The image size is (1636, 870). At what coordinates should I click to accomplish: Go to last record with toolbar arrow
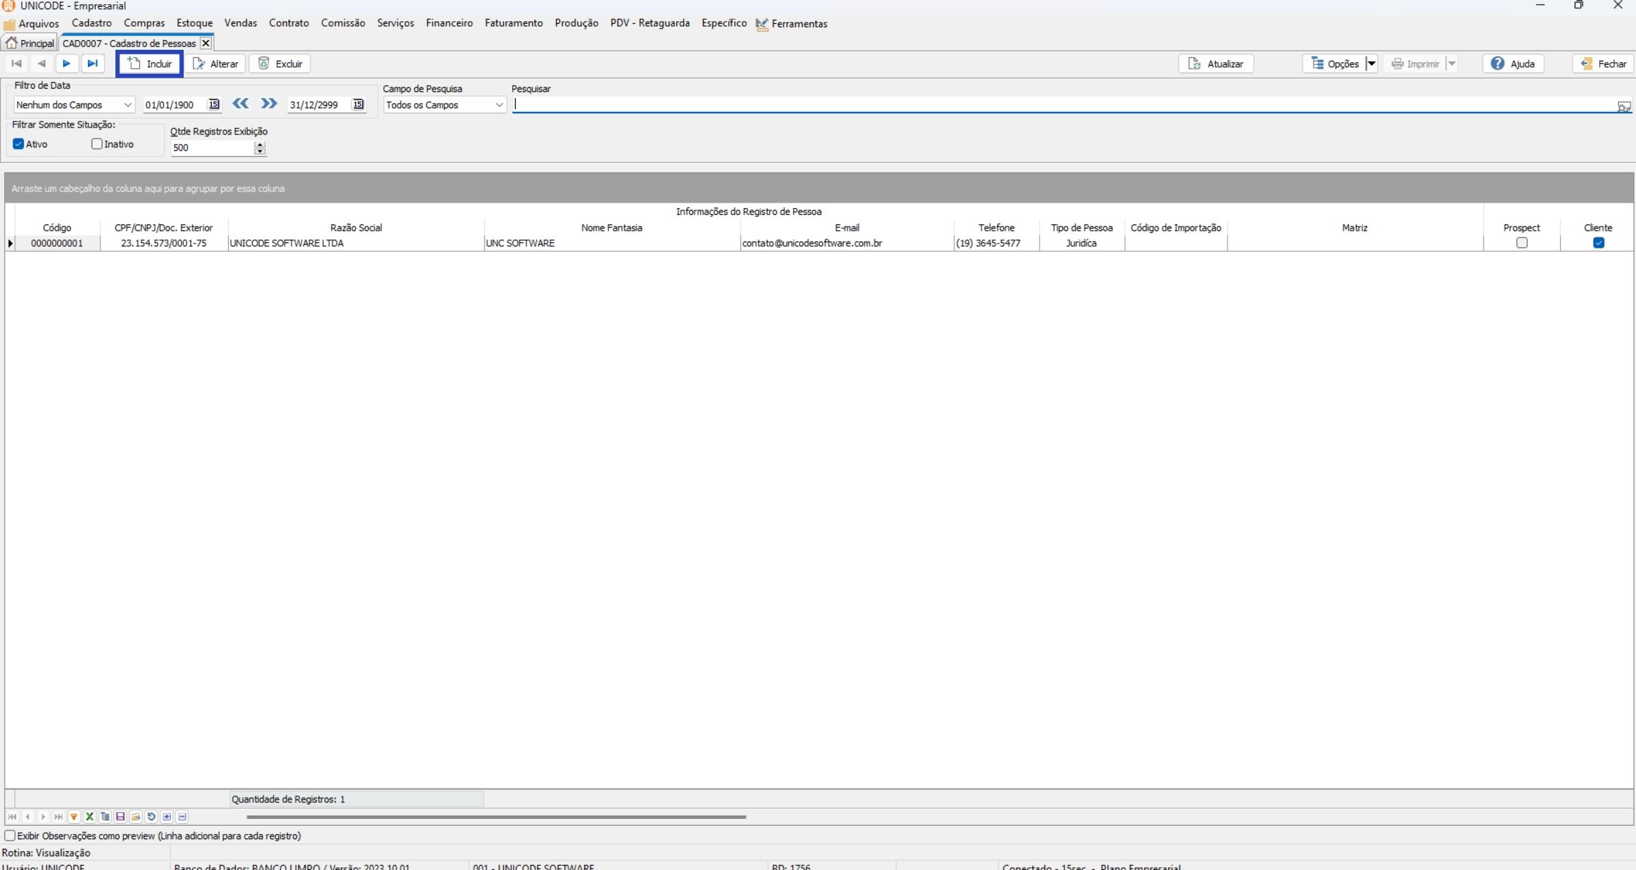pyautogui.click(x=93, y=63)
